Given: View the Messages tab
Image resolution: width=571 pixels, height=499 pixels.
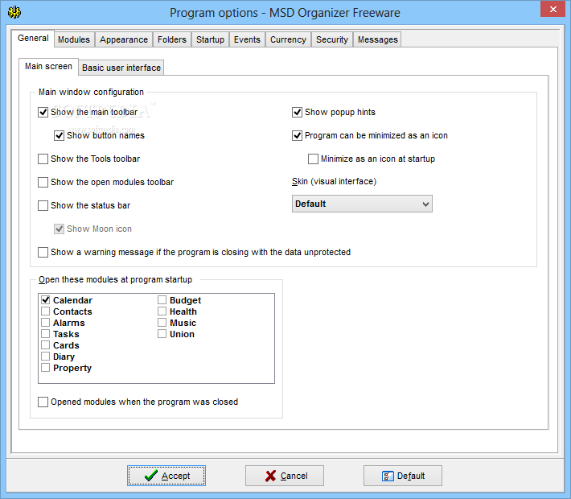Looking at the screenshot, I should [378, 39].
